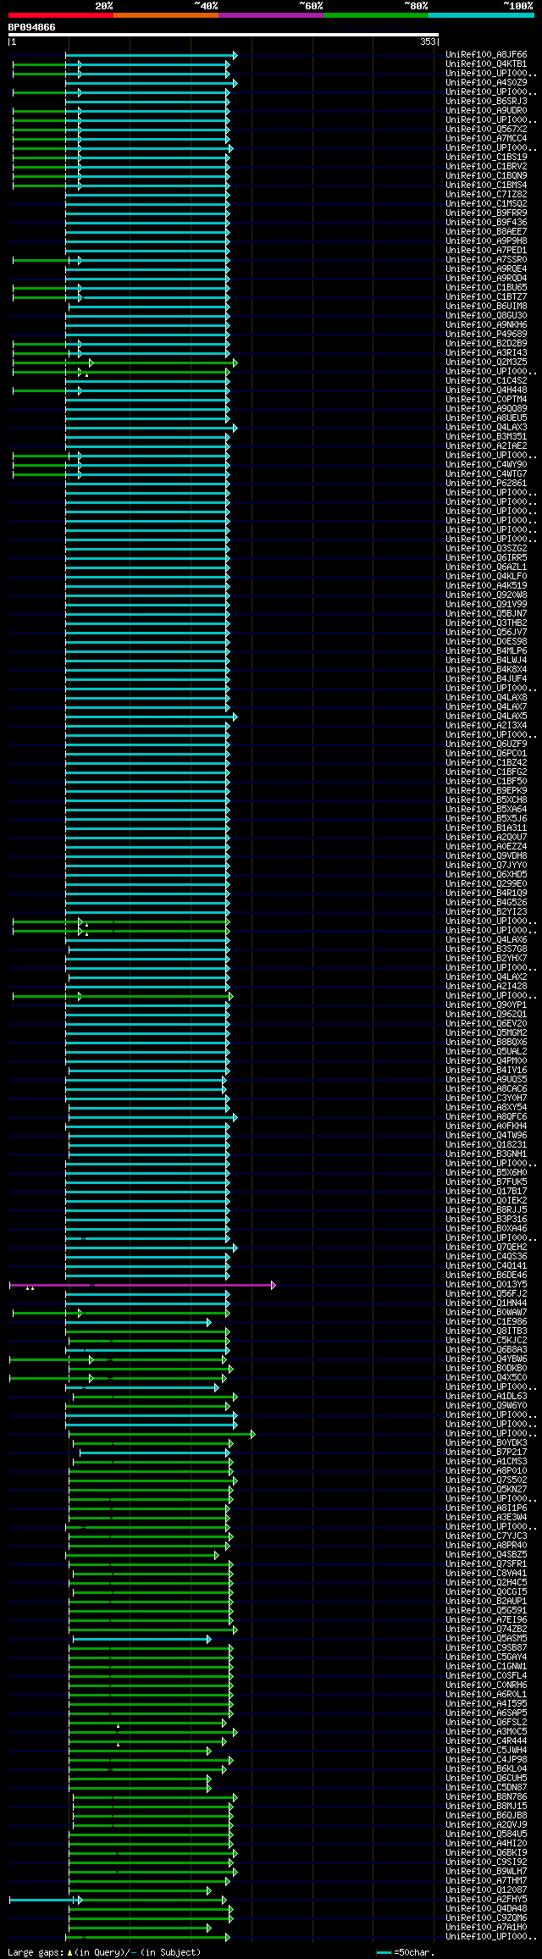Open hit UniRef100_A8JF66
The width and height of the screenshot is (542, 1959).
[486, 55]
